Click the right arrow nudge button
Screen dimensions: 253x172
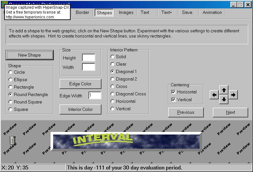(x=233, y=95)
